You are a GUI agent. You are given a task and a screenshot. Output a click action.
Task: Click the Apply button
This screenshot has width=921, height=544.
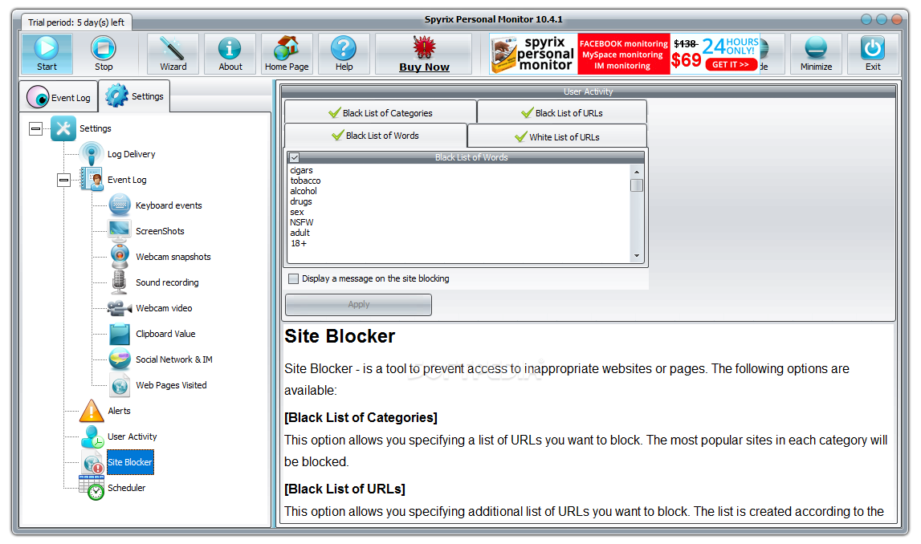point(358,305)
